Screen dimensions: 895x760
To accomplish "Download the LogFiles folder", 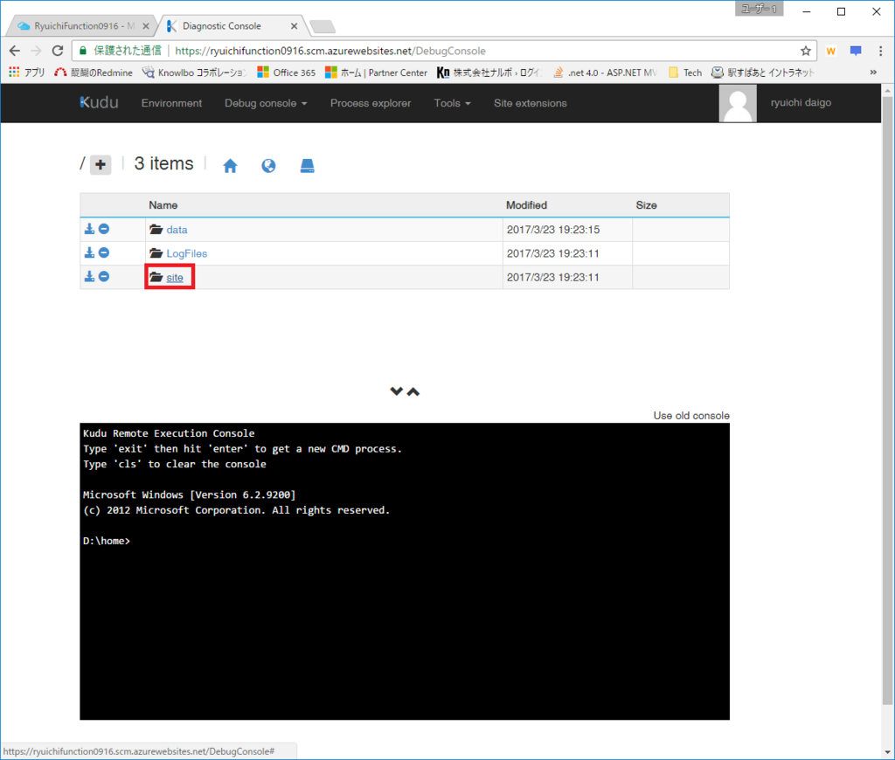I will 90,252.
